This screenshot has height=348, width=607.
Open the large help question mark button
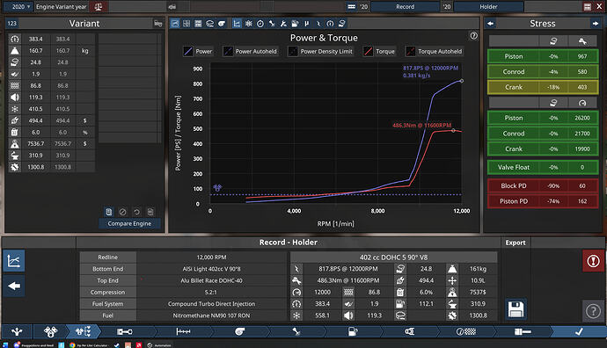tap(593, 311)
